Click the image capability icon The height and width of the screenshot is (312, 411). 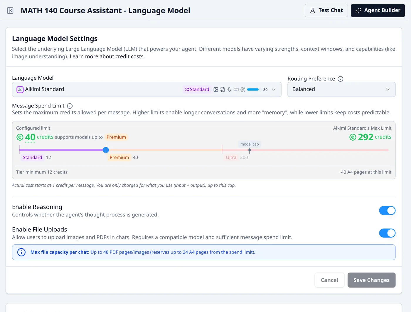point(216,89)
